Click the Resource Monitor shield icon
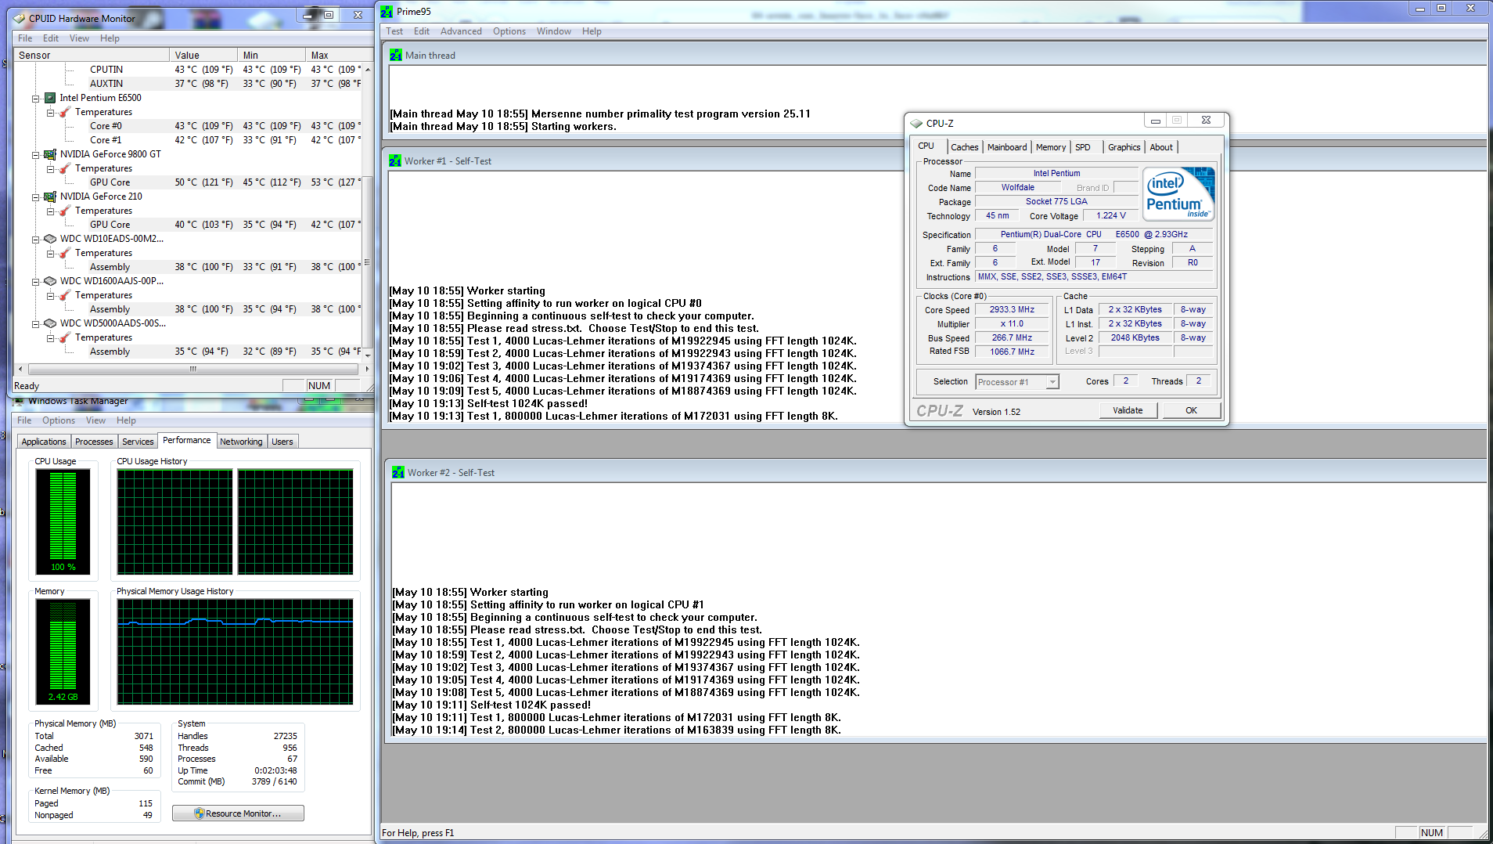The image size is (1493, 844). click(x=200, y=813)
